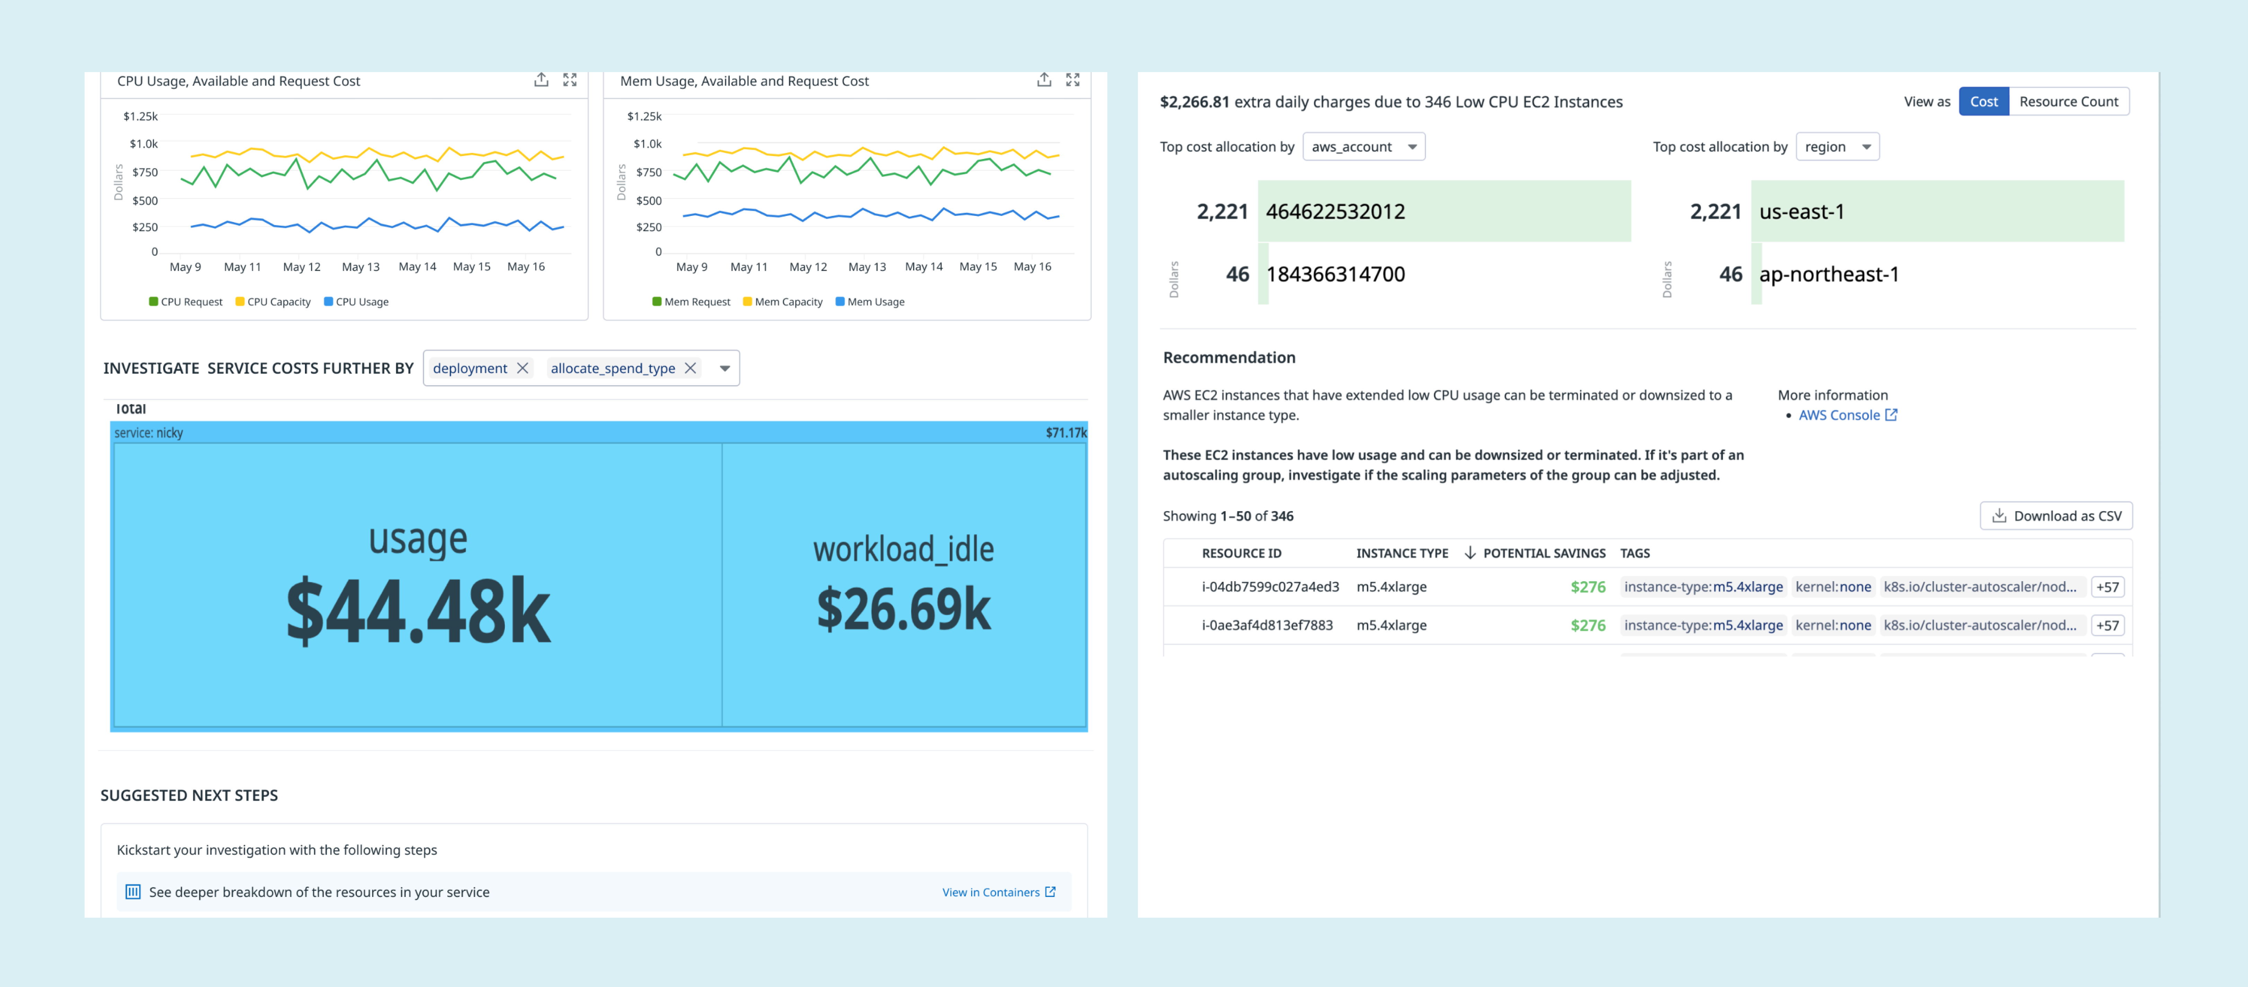
Task: Switch view to Resource Count
Action: coord(2068,101)
